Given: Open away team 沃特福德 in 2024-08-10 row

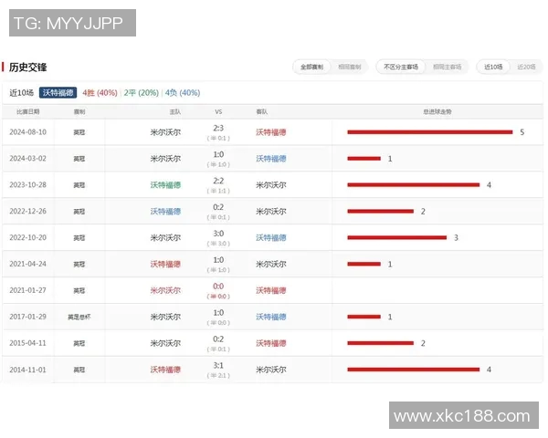Looking at the screenshot, I should pyautogui.click(x=270, y=132).
